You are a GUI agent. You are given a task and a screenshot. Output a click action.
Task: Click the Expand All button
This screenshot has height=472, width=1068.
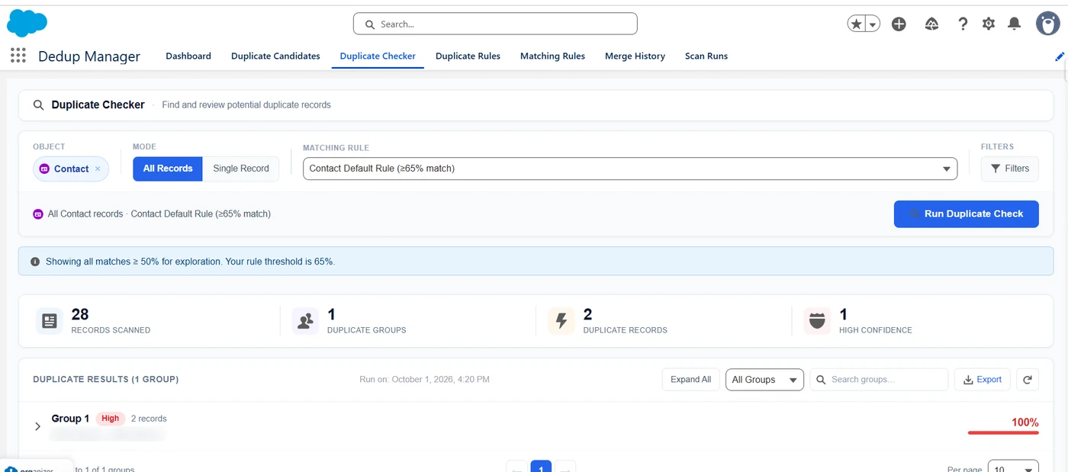coord(691,380)
